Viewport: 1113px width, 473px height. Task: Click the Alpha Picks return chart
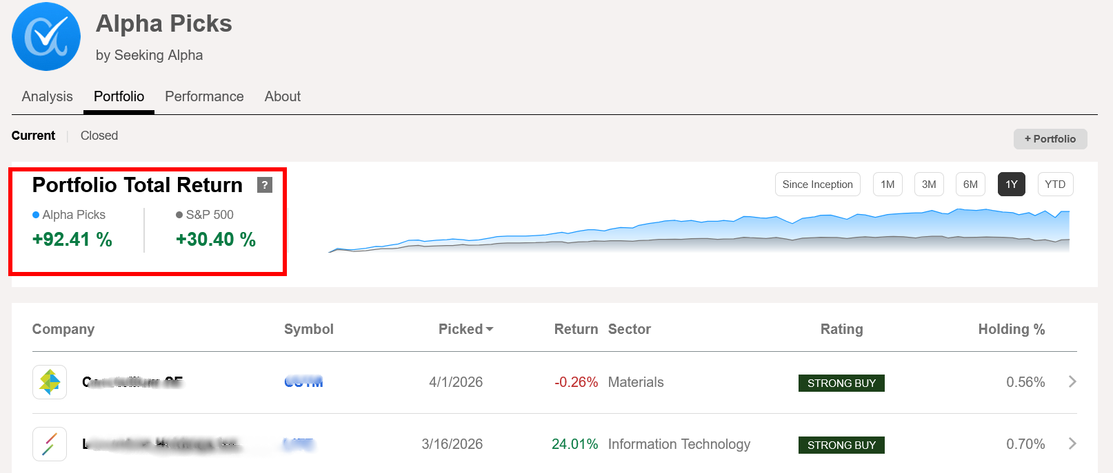(699, 231)
